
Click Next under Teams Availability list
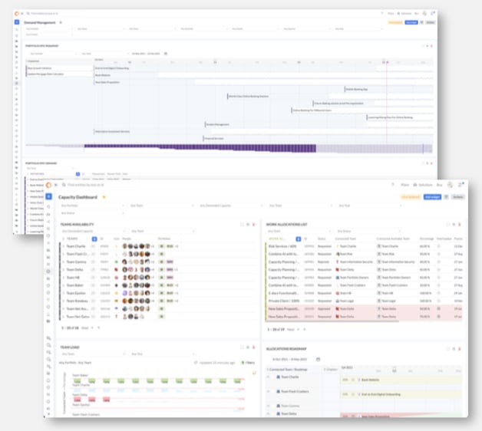coord(85,328)
